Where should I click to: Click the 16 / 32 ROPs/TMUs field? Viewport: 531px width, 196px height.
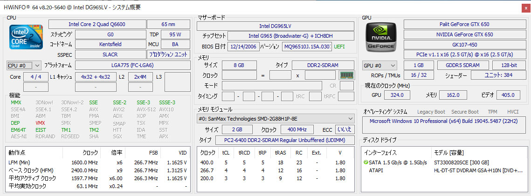(419, 75)
